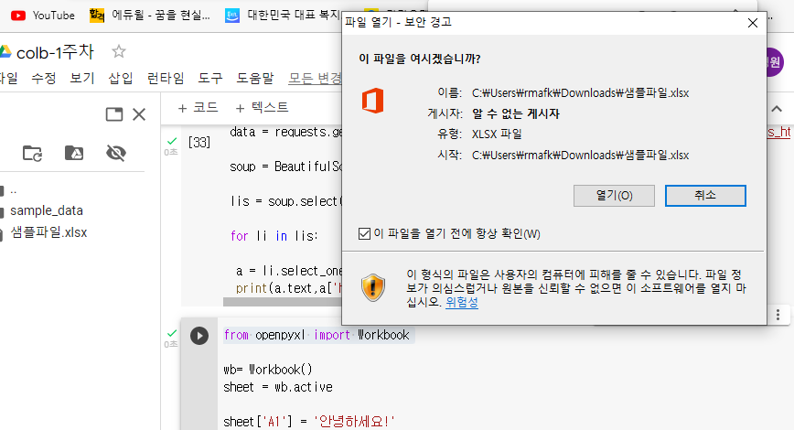Click the Office icon in the warning dialog
The height and width of the screenshot is (430, 794).
click(372, 101)
